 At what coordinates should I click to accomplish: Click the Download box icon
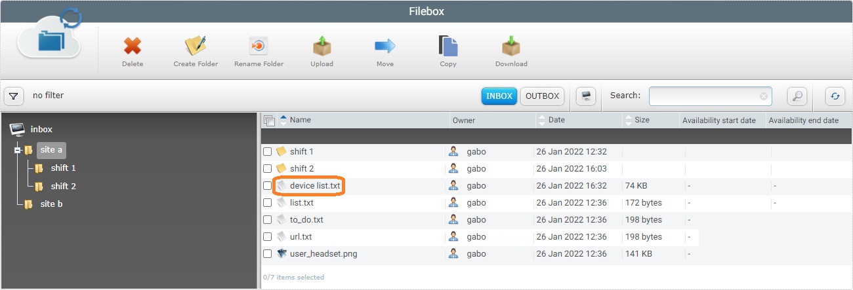[511, 46]
